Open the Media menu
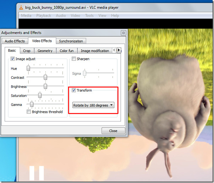This screenshot has height=183, width=214. [x=26, y=16]
